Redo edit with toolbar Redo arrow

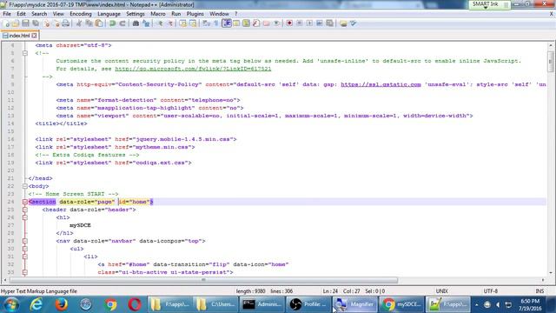[x=122, y=23]
